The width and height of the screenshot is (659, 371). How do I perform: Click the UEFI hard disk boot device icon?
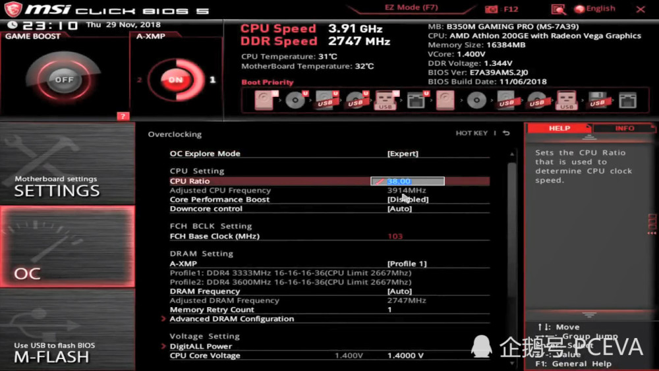click(x=266, y=100)
